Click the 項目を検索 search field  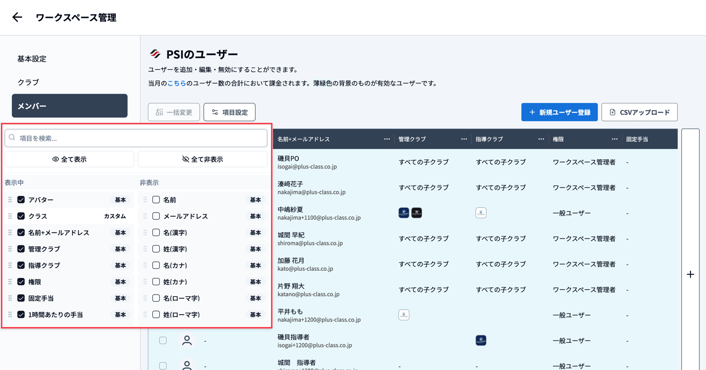pos(136,138)
